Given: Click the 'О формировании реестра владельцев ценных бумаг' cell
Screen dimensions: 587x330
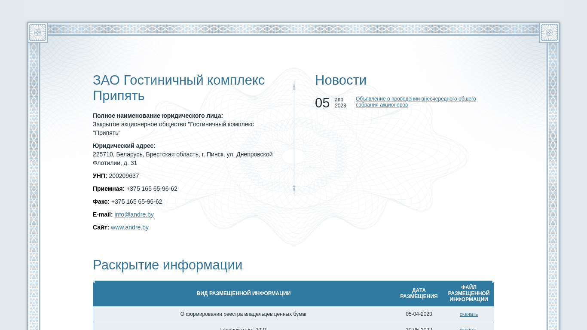Looking at the screenshot, I should 244,314.
